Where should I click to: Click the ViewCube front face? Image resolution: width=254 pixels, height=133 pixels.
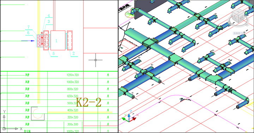pyautogui.click(x=242, y=17)
